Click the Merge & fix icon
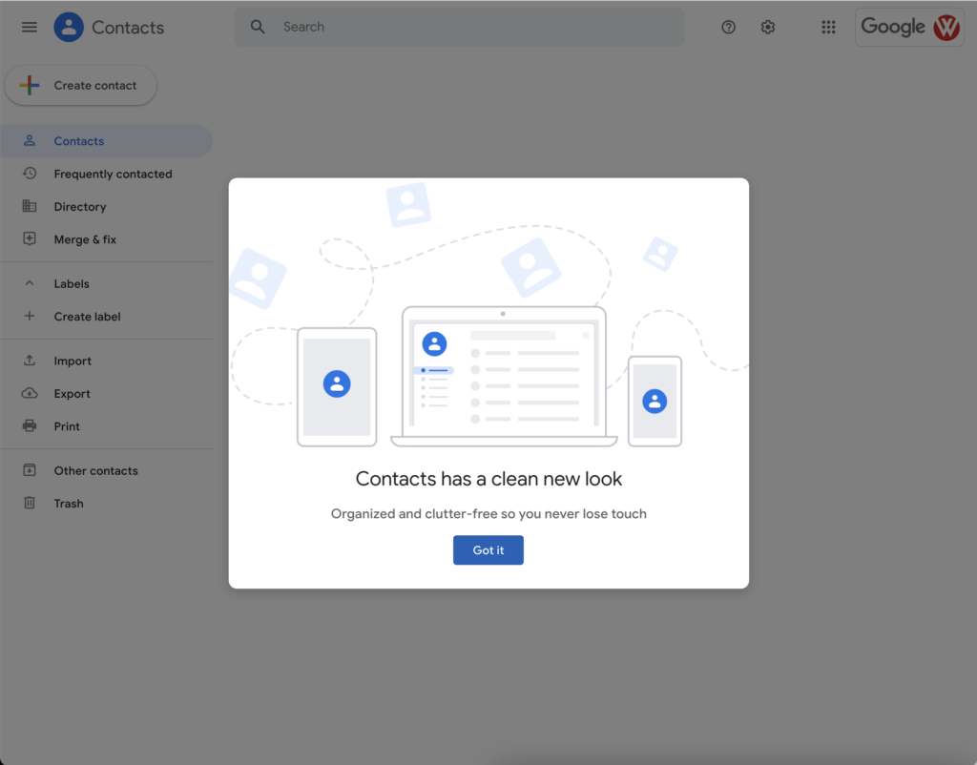The height and width of the screenshot is (765, 977). [x=30, y=238]
